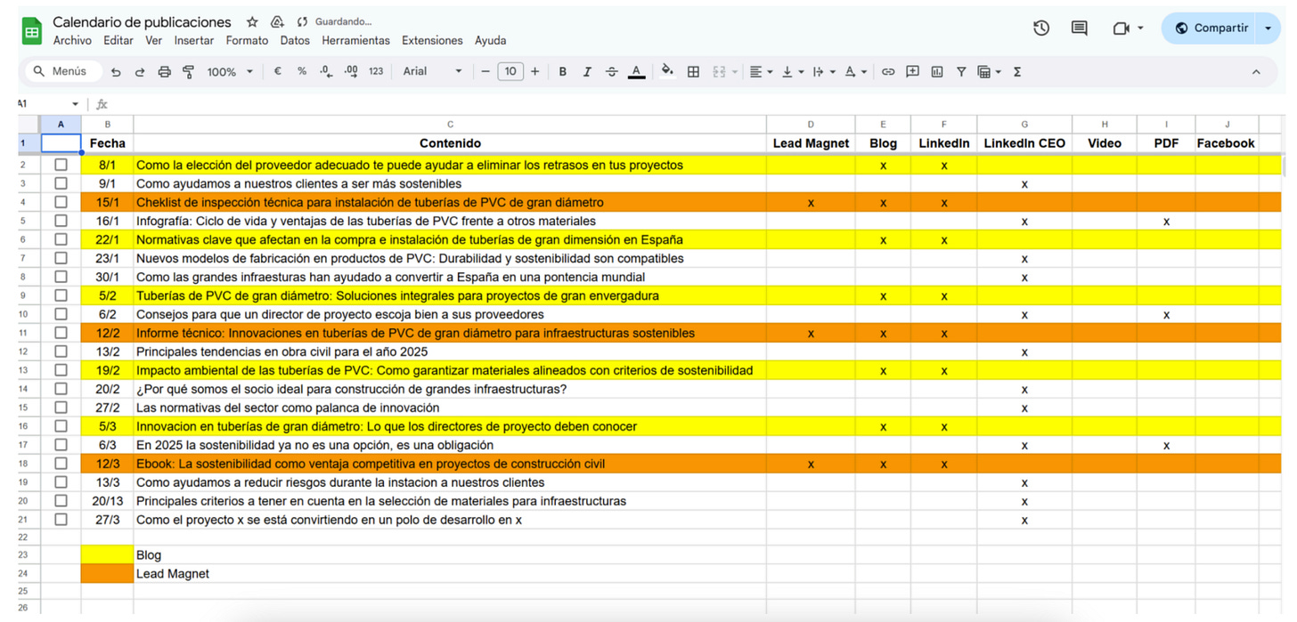Image resolution: width=1297 pixels, height=622 pixels.
Task: Star the Calendario de publicaciones document
Action: [x=252, y=22]
